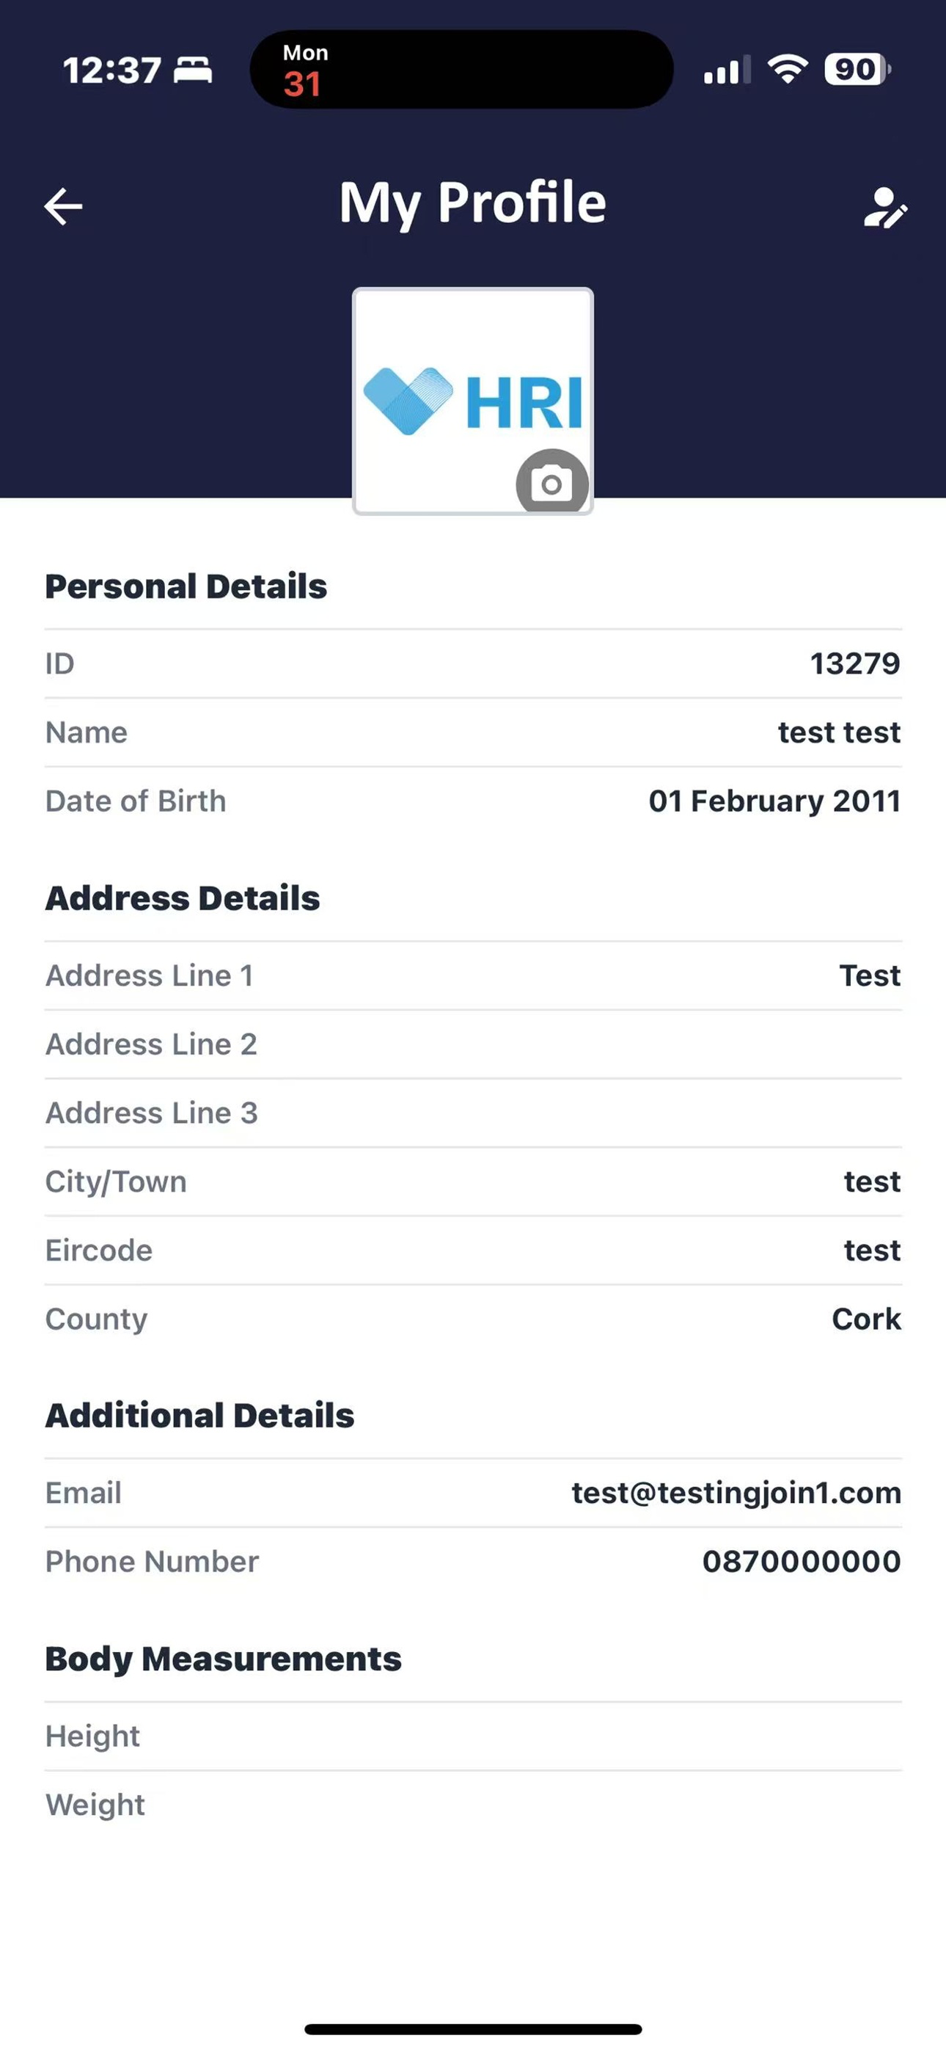This screenshot has height=2052, width=946.
Task: Select the Name row value test test
Action: [838, 732]
